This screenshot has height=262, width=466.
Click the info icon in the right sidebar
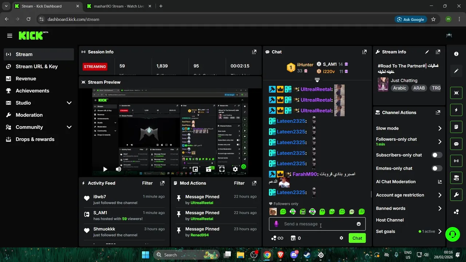click(456, 54)
